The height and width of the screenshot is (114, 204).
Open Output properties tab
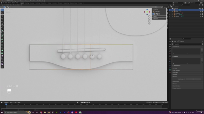170,47
